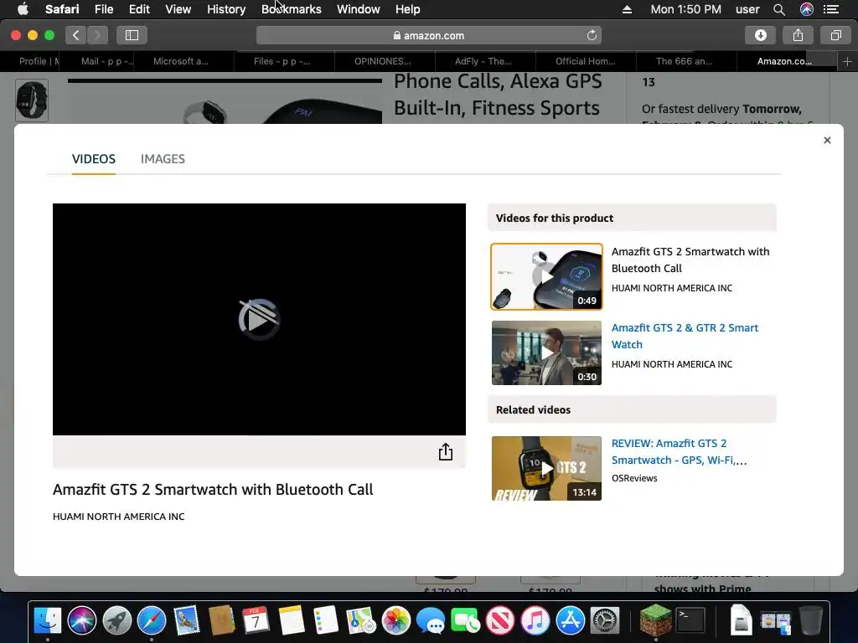The width and height of the screenshot is (858, 643).
Task: Open Finder from the Dock
Action: (x=48, y=620)
